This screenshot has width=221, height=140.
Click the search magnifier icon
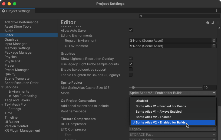141,16
